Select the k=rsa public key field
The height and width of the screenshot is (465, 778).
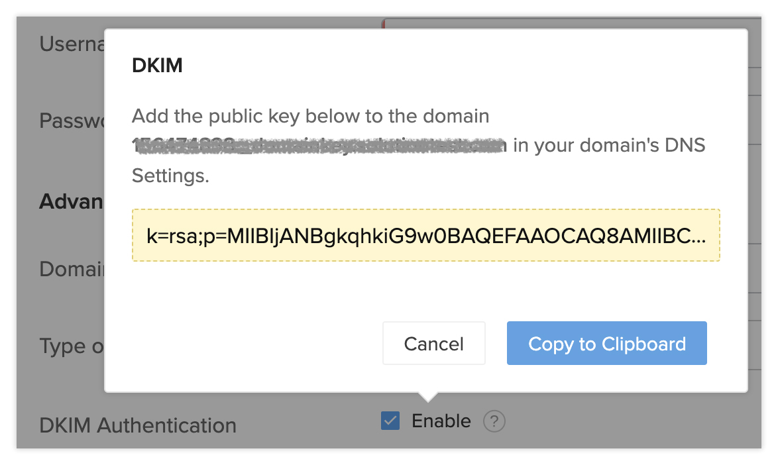click(425, 236)
